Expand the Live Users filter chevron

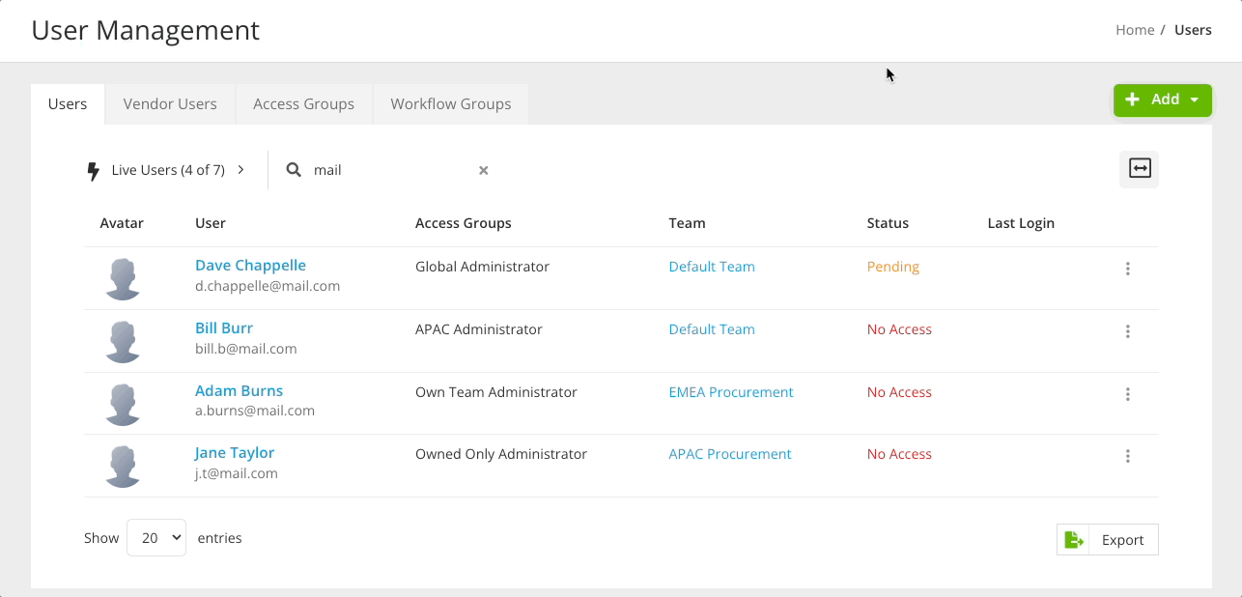point(241,169)
